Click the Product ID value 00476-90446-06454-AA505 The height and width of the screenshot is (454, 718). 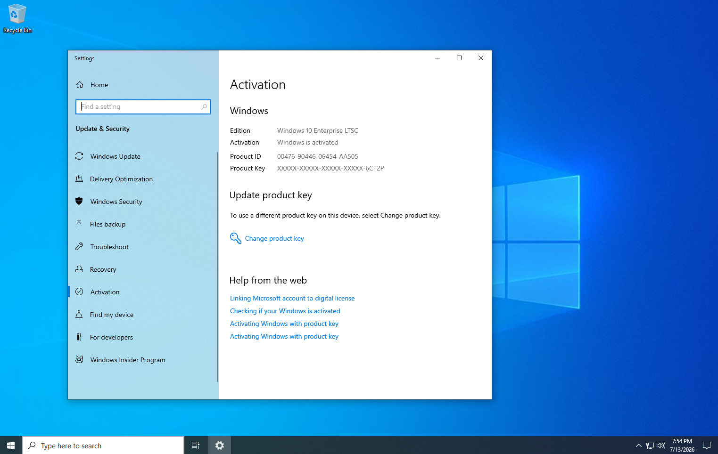318,156
